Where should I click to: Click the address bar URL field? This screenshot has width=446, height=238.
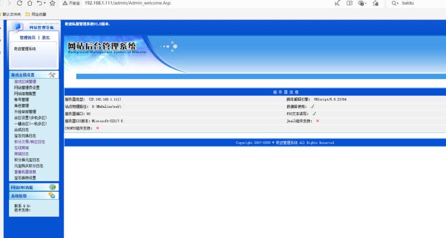pos(128,3)
